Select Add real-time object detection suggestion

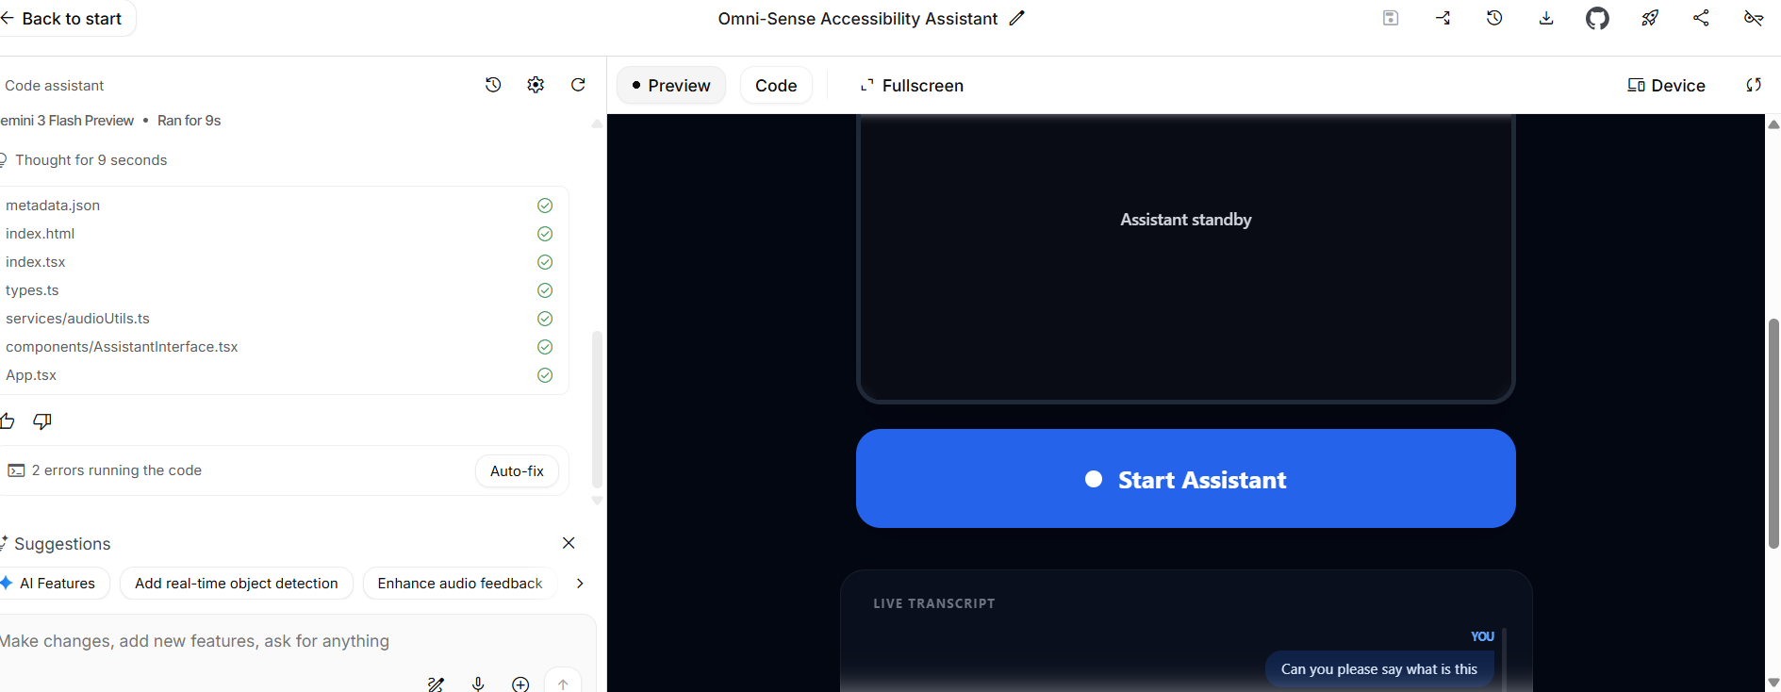click(237, 584)
